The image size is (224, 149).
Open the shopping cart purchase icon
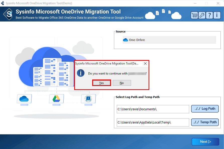(x=194, y=15)
